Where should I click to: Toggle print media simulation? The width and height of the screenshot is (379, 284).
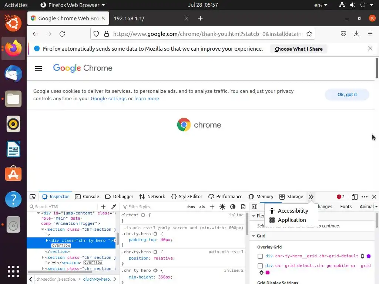click(x=243, y=207)
